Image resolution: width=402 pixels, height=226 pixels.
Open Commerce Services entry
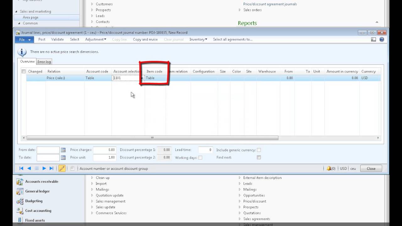[111, 213]
